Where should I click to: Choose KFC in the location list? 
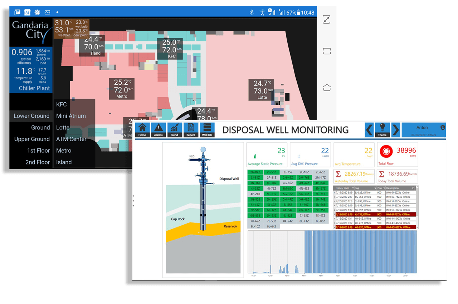pos(61,104)
